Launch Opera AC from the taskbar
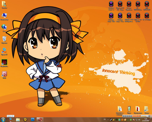This screenshot has width=152, height=122. pyautogui.click(x=10, y=120)
